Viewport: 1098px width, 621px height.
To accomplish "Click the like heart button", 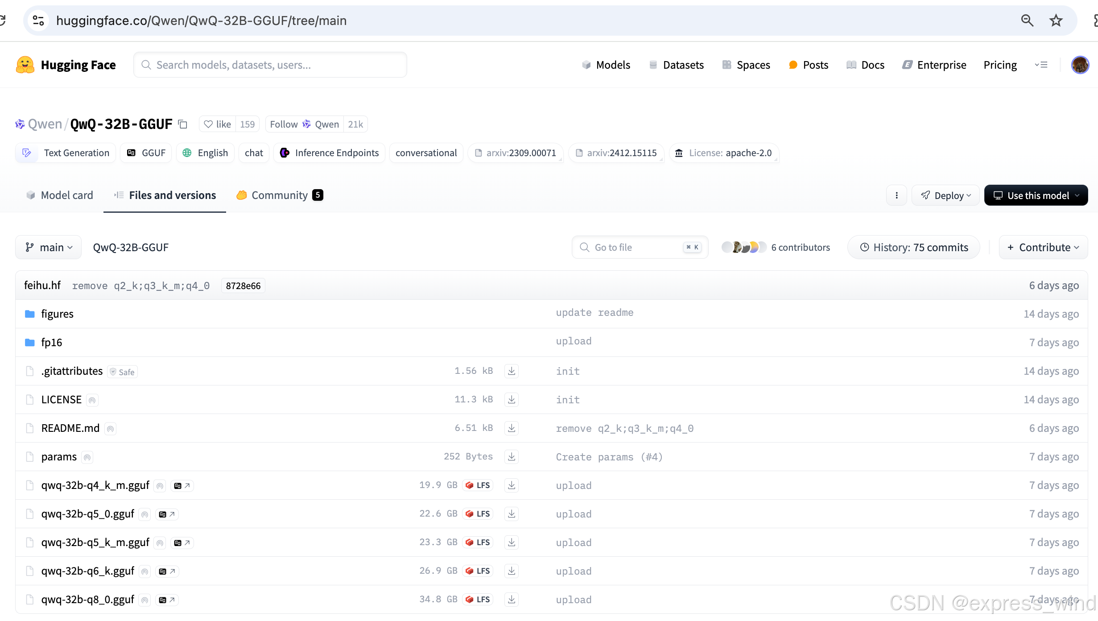I will coord(218,124).
